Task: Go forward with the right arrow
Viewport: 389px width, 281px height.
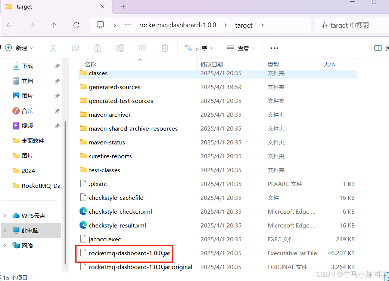Action: coord(31,25)
